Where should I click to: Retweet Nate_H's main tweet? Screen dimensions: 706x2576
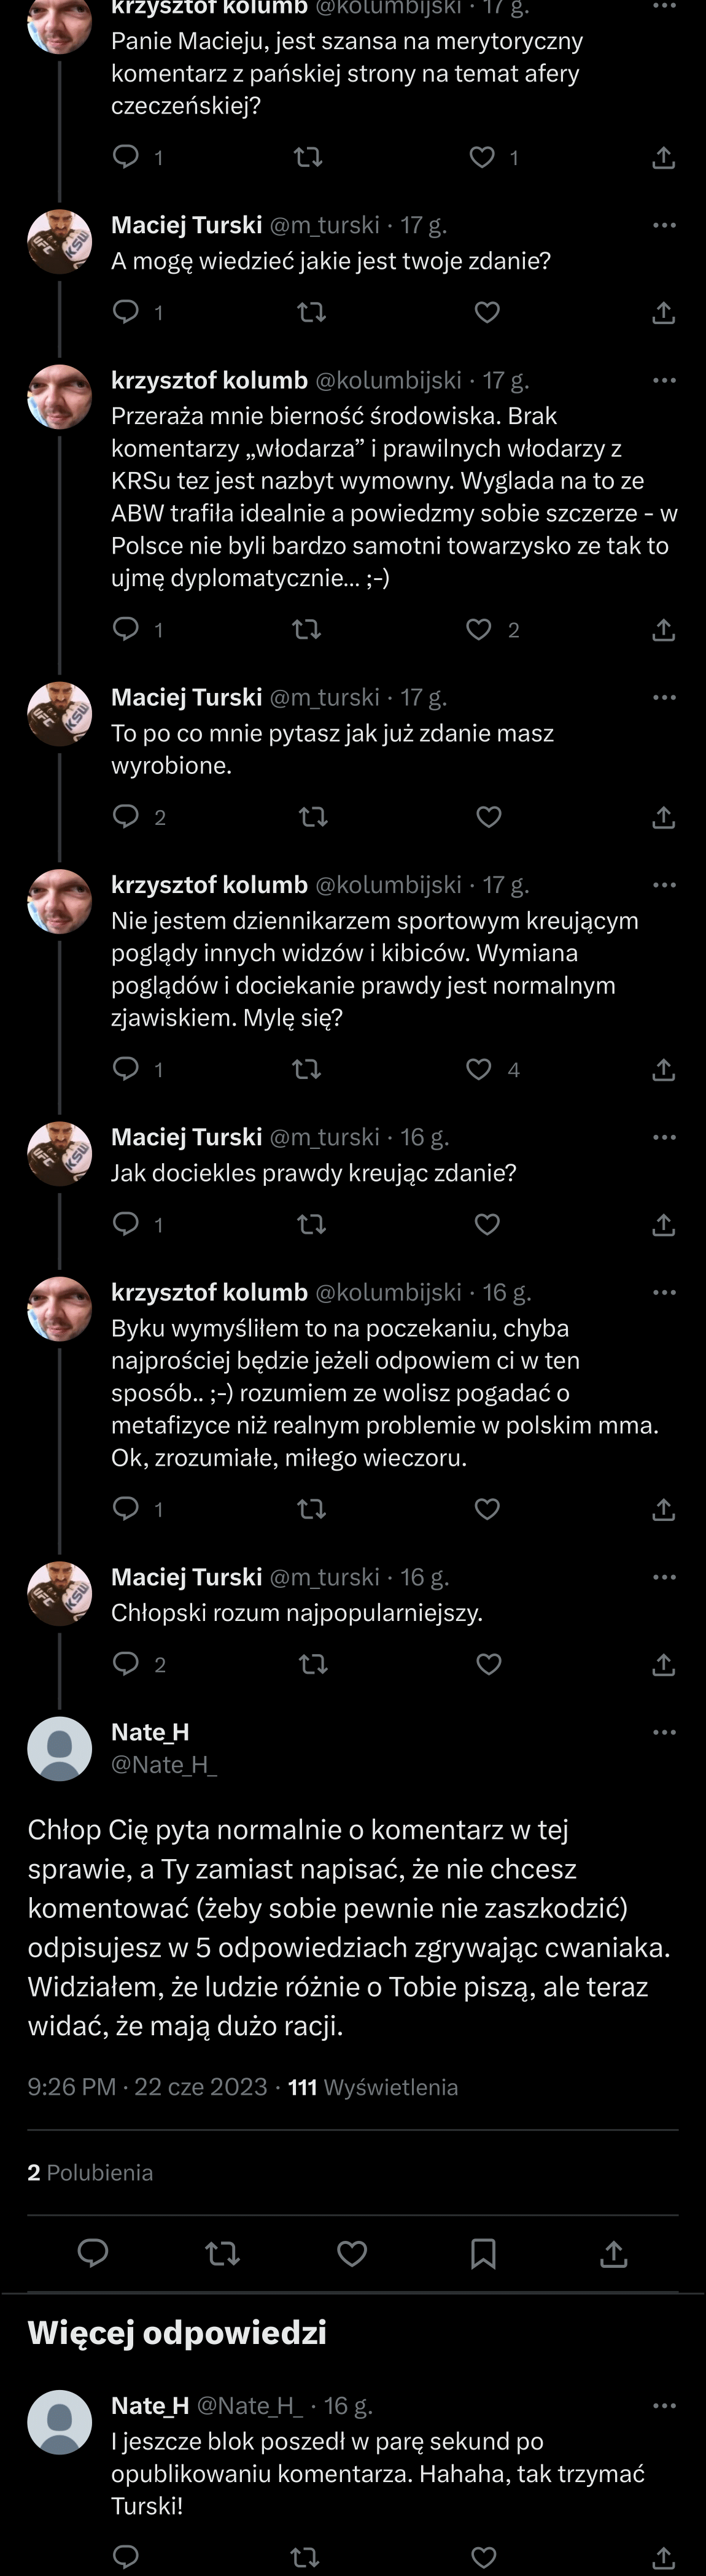click(222, 2253)
